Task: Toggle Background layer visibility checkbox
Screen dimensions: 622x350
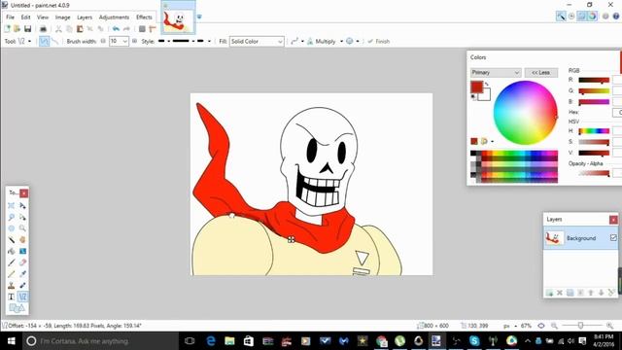Action: pos(613,237)
